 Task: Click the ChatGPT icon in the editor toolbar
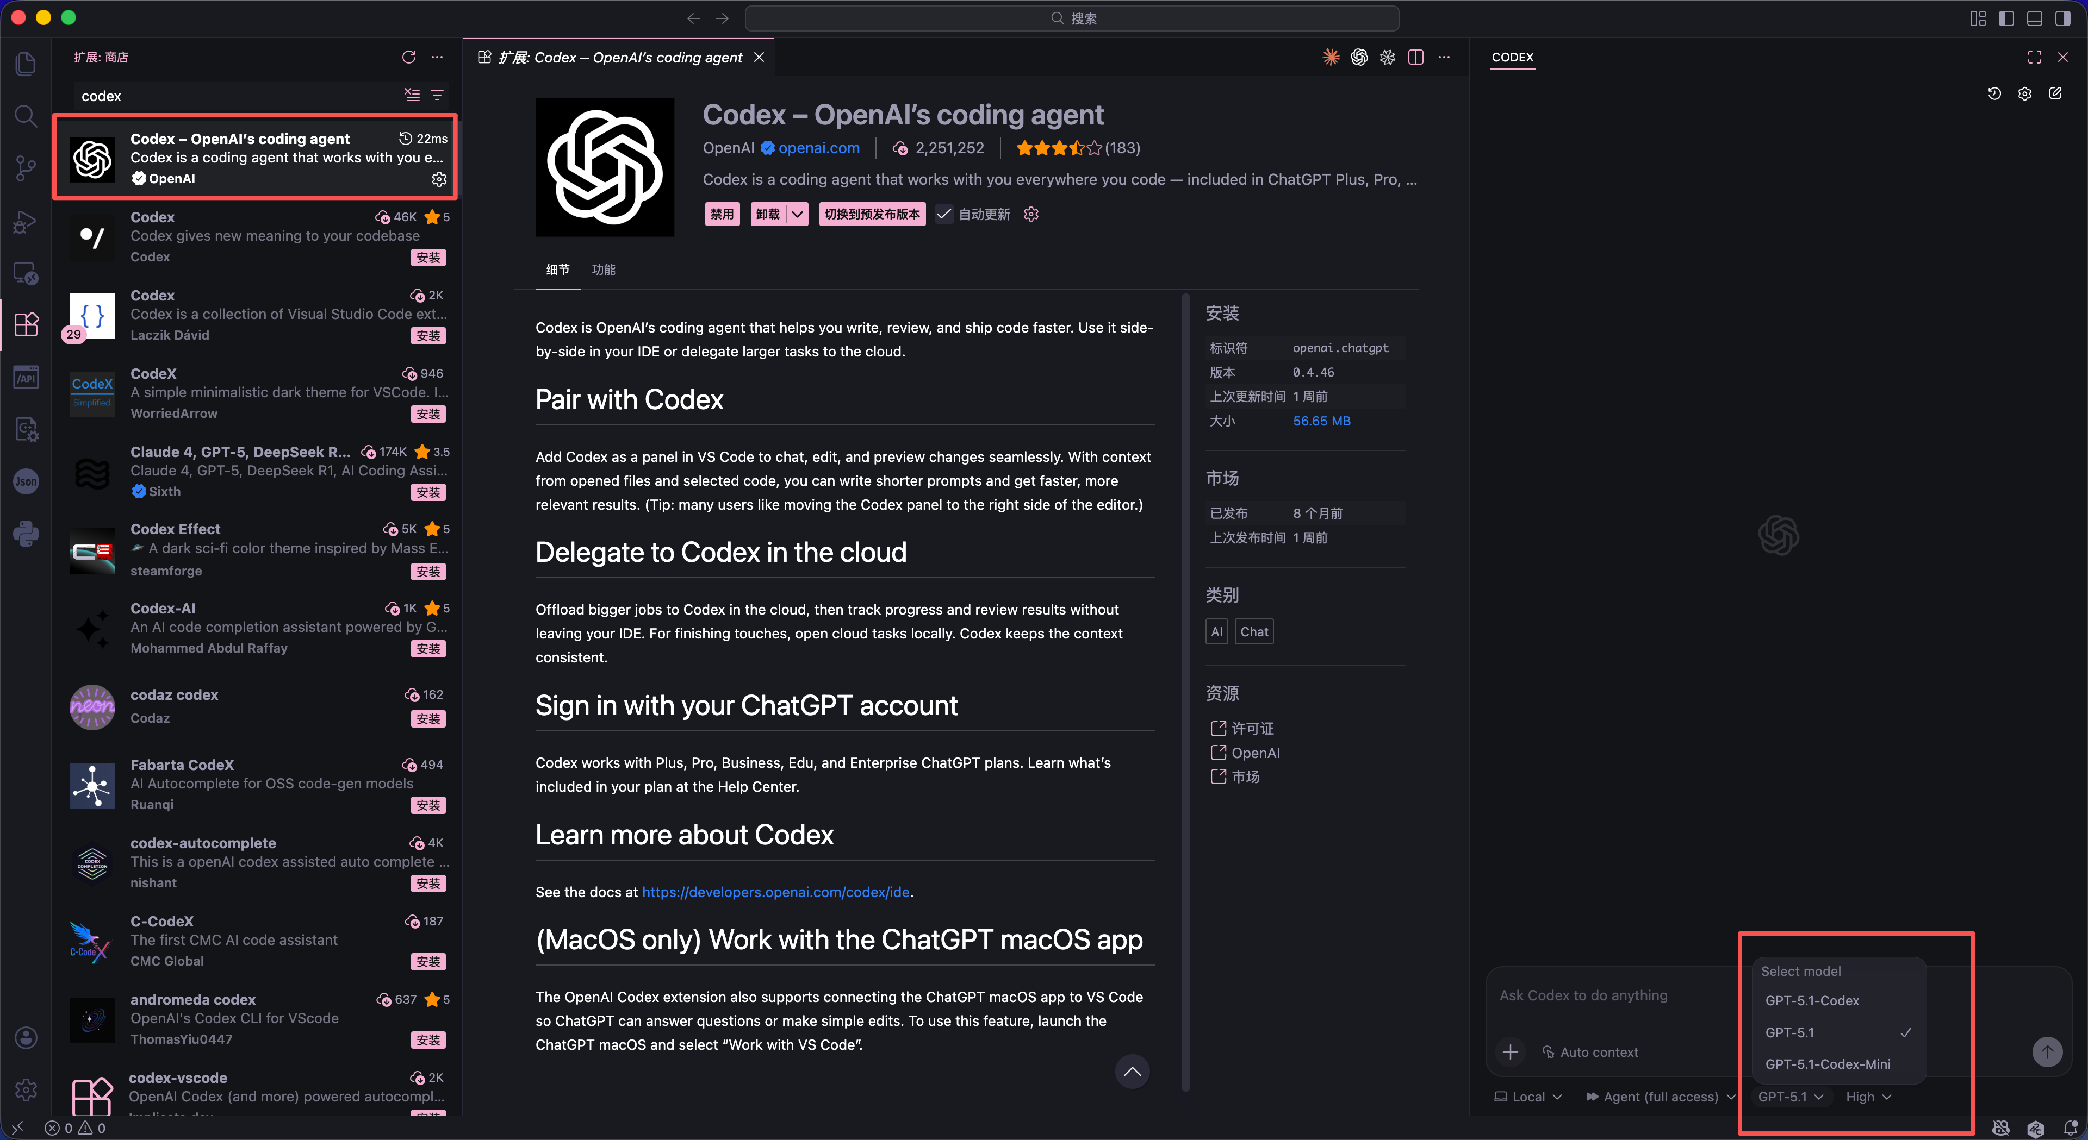[1360, 57]
